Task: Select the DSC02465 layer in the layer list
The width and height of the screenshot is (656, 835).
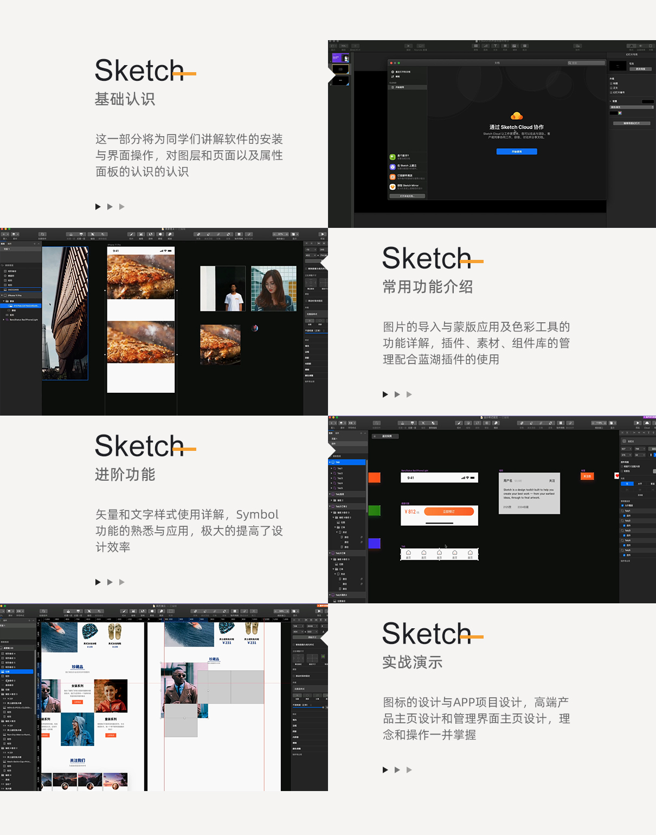Action: (x=21, y=290)
